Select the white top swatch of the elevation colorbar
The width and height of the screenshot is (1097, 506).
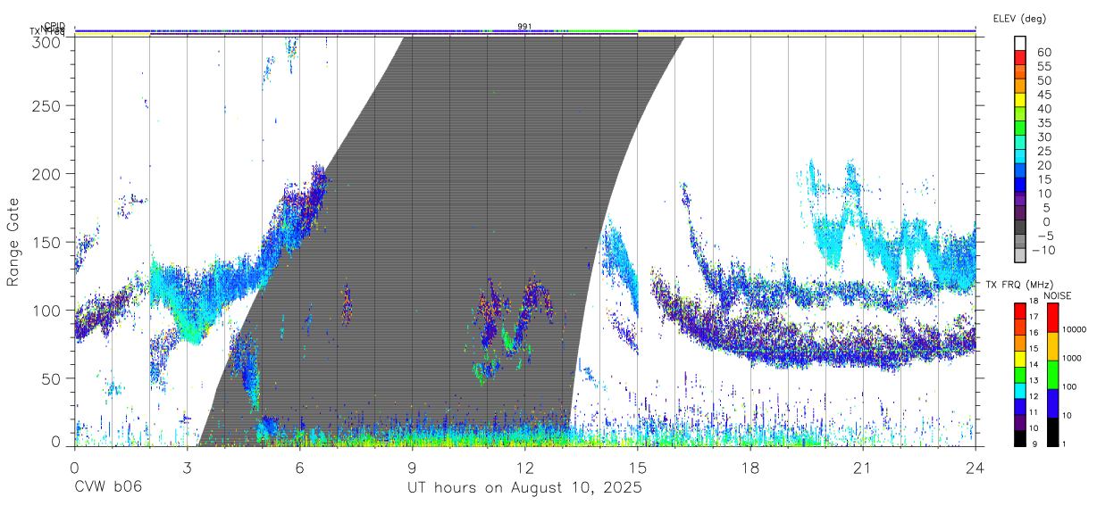coord(1020,45)
